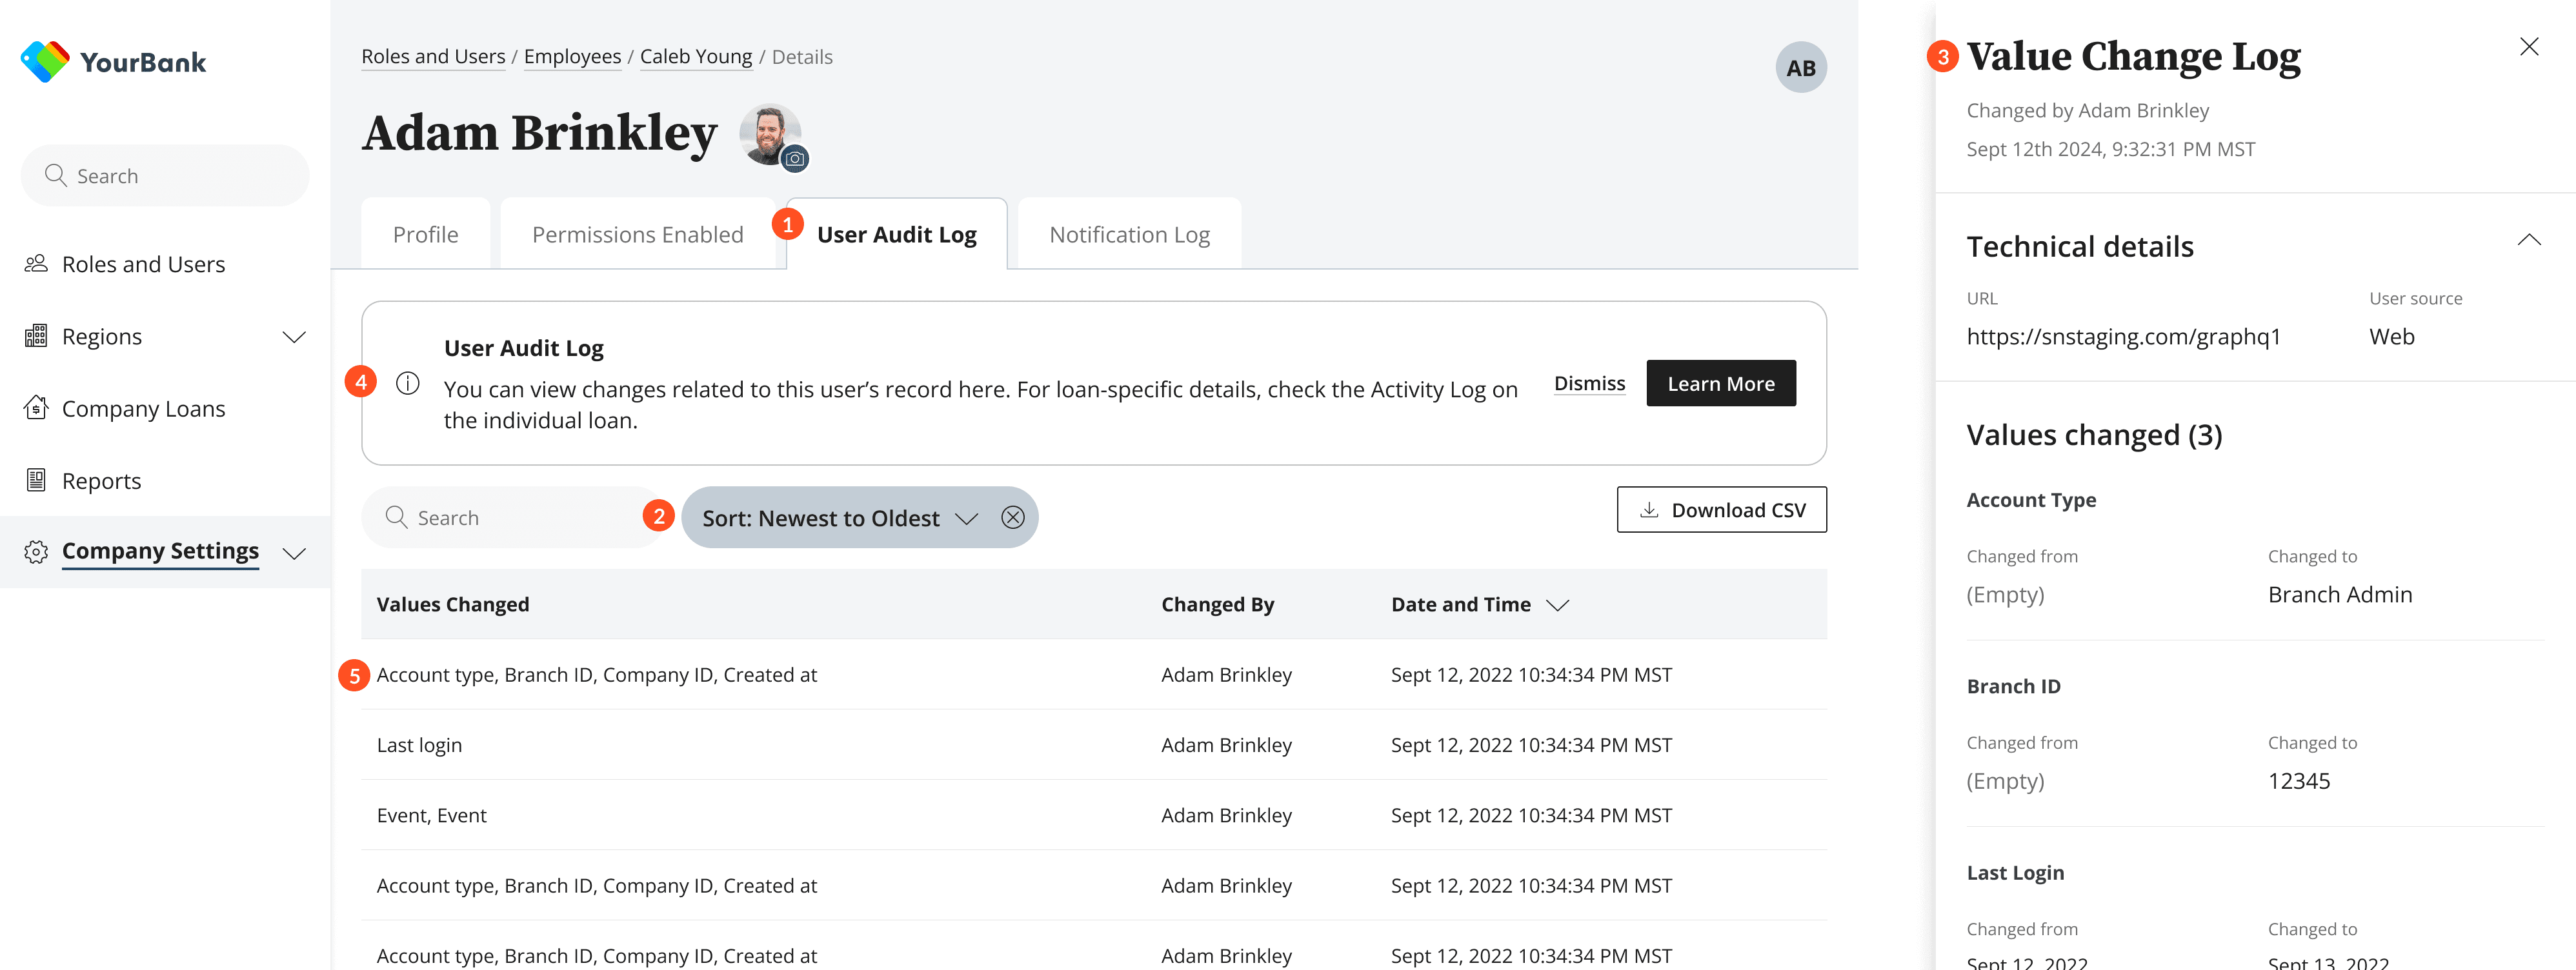Click the Company Loans house icon
2576x970 pixels.
[x=36, y=409]
